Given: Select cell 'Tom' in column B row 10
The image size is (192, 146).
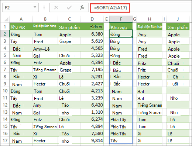Looking at the screenshot, I should coord(45,91).
